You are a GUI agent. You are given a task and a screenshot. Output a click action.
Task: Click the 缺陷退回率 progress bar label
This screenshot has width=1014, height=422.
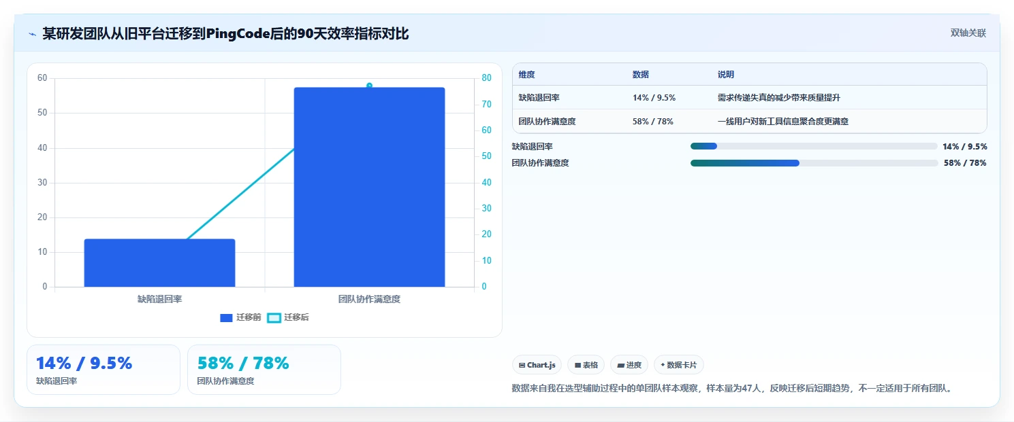pos(532,146)
